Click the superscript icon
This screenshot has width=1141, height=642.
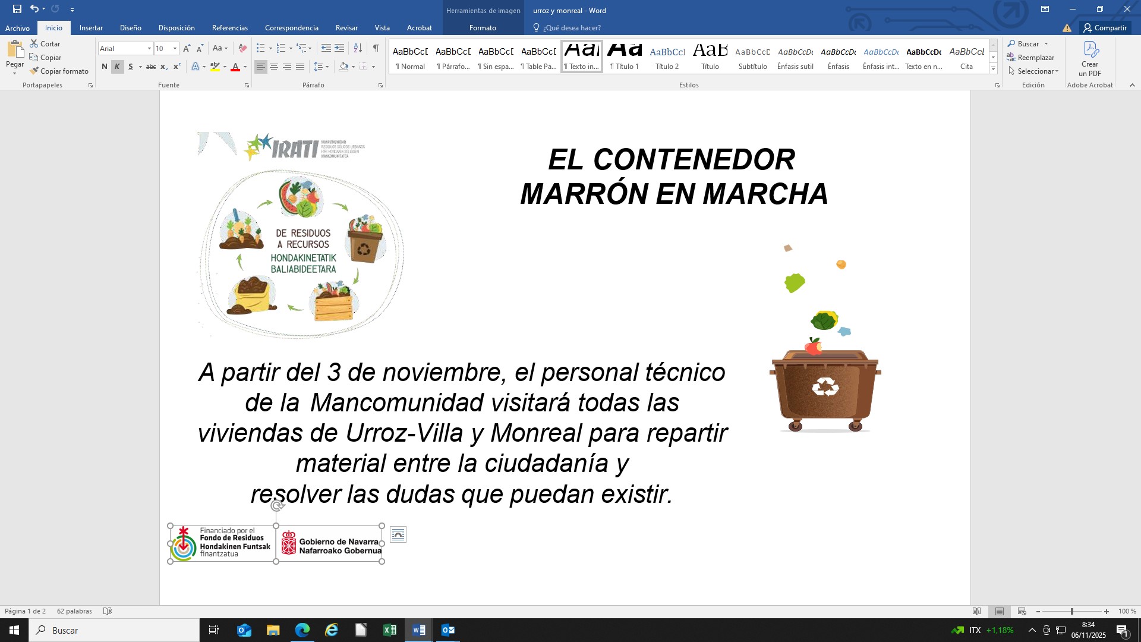point(177,67)
